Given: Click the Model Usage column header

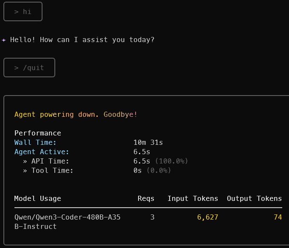Looking at the screenshot, I should pyautogui.click(x=37, y=198).
